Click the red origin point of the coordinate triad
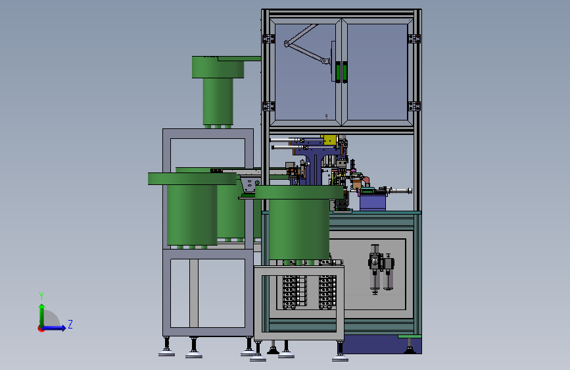The height and width of the screenshot is (370, 570). [41, 329]
